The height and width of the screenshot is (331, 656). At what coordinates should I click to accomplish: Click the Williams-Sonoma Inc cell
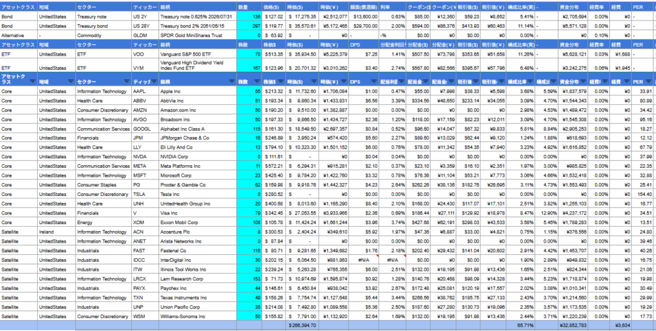pos(197,316)
